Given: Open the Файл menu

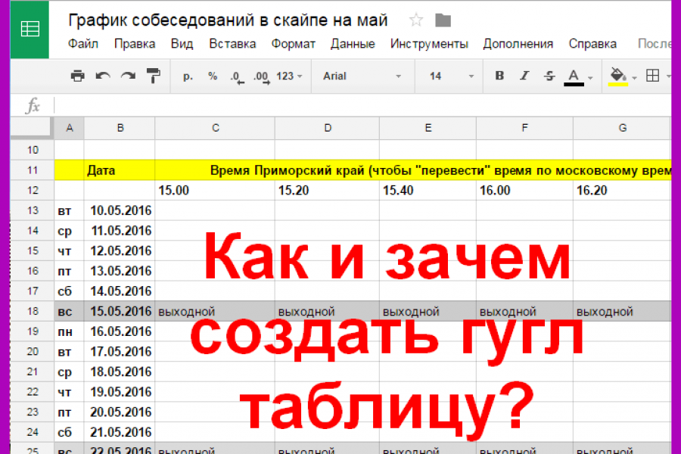Looking at the screenshot, I should coord(83,44).
